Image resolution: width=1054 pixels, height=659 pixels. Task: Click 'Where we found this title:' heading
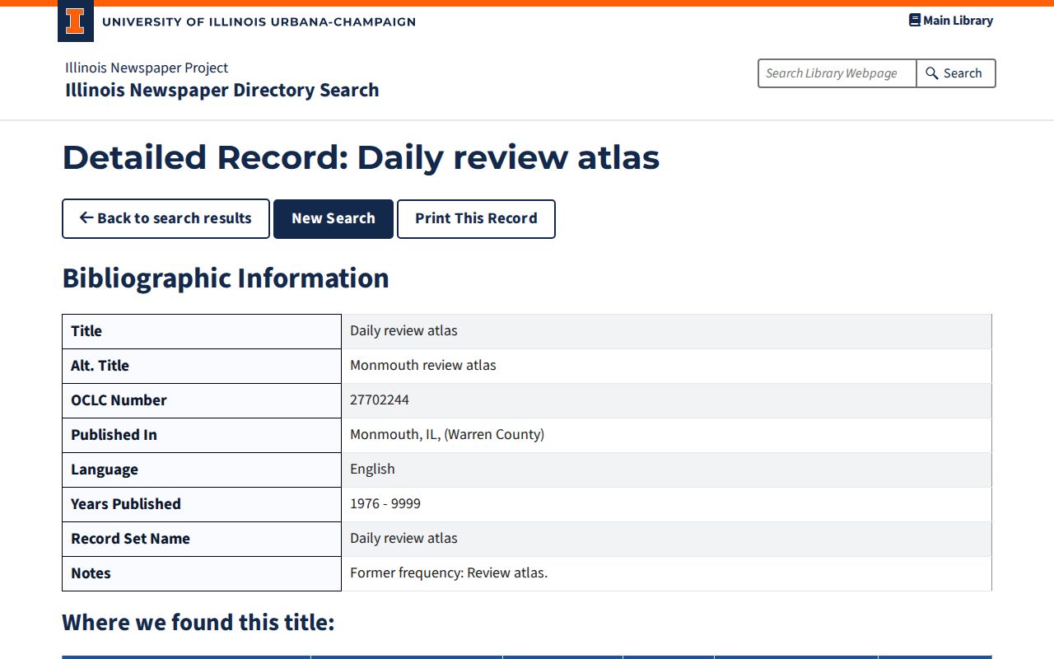click(198, 622)
